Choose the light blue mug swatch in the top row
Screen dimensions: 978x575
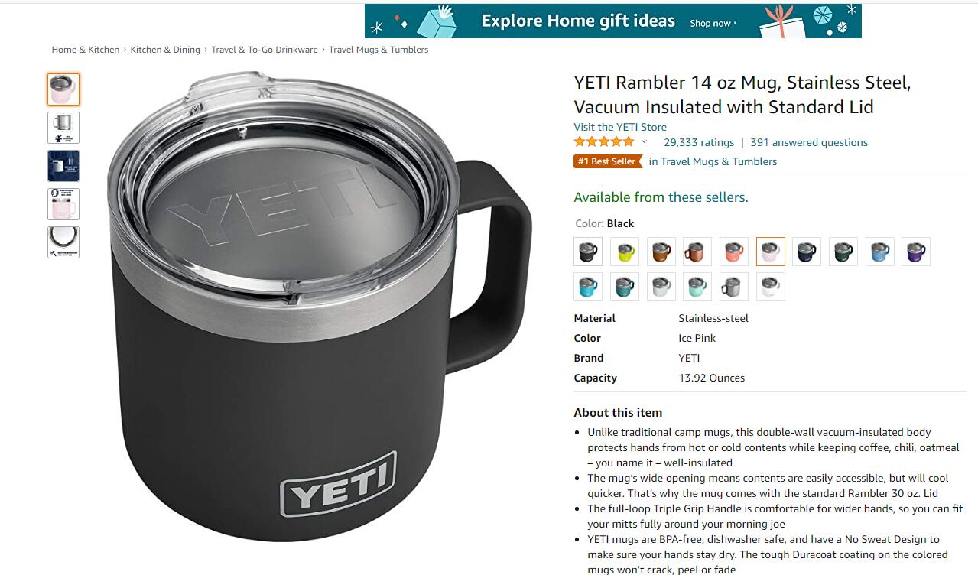click(x=880, y=252)
